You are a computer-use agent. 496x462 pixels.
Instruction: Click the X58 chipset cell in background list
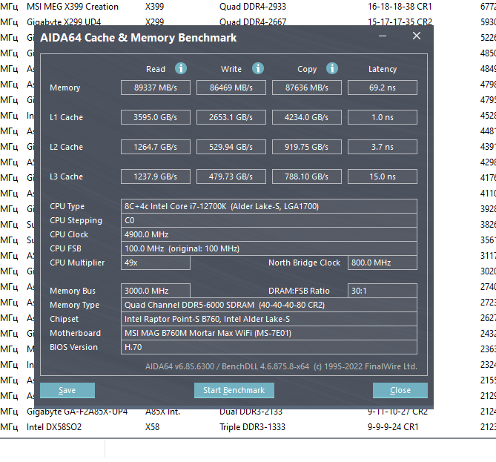click(152, 427)
